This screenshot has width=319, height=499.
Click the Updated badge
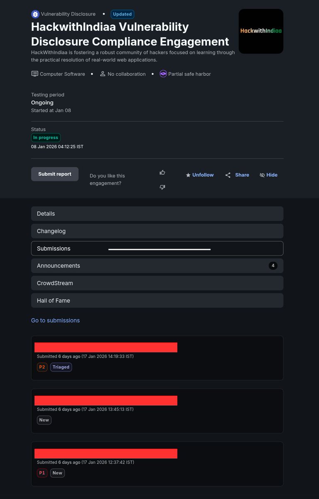pyautogui.click(x=123, y=14)
